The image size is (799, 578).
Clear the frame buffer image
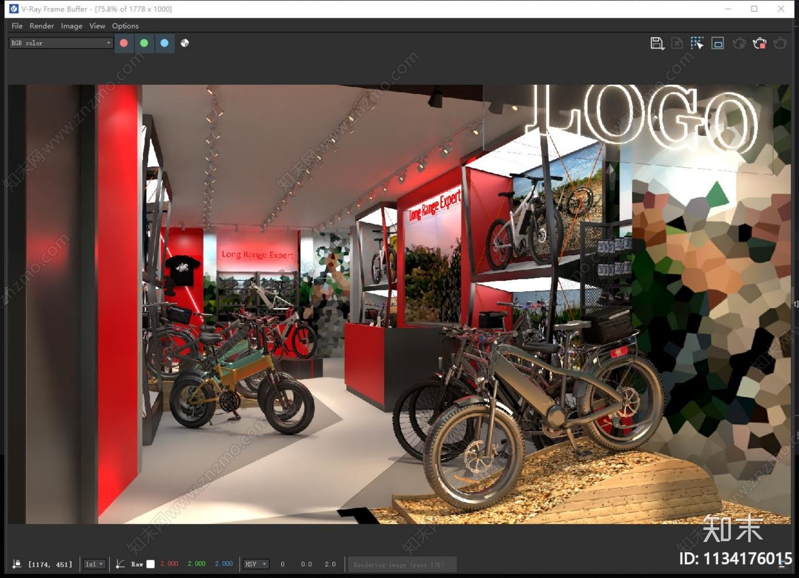(x=677, y=43)
